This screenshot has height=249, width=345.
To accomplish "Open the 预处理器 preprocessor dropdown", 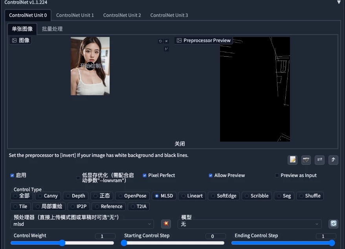I will click(x=81, y=223).
